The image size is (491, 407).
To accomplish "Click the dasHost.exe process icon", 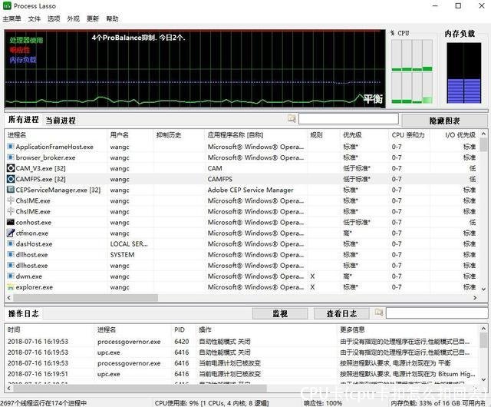I will (11, 243).
